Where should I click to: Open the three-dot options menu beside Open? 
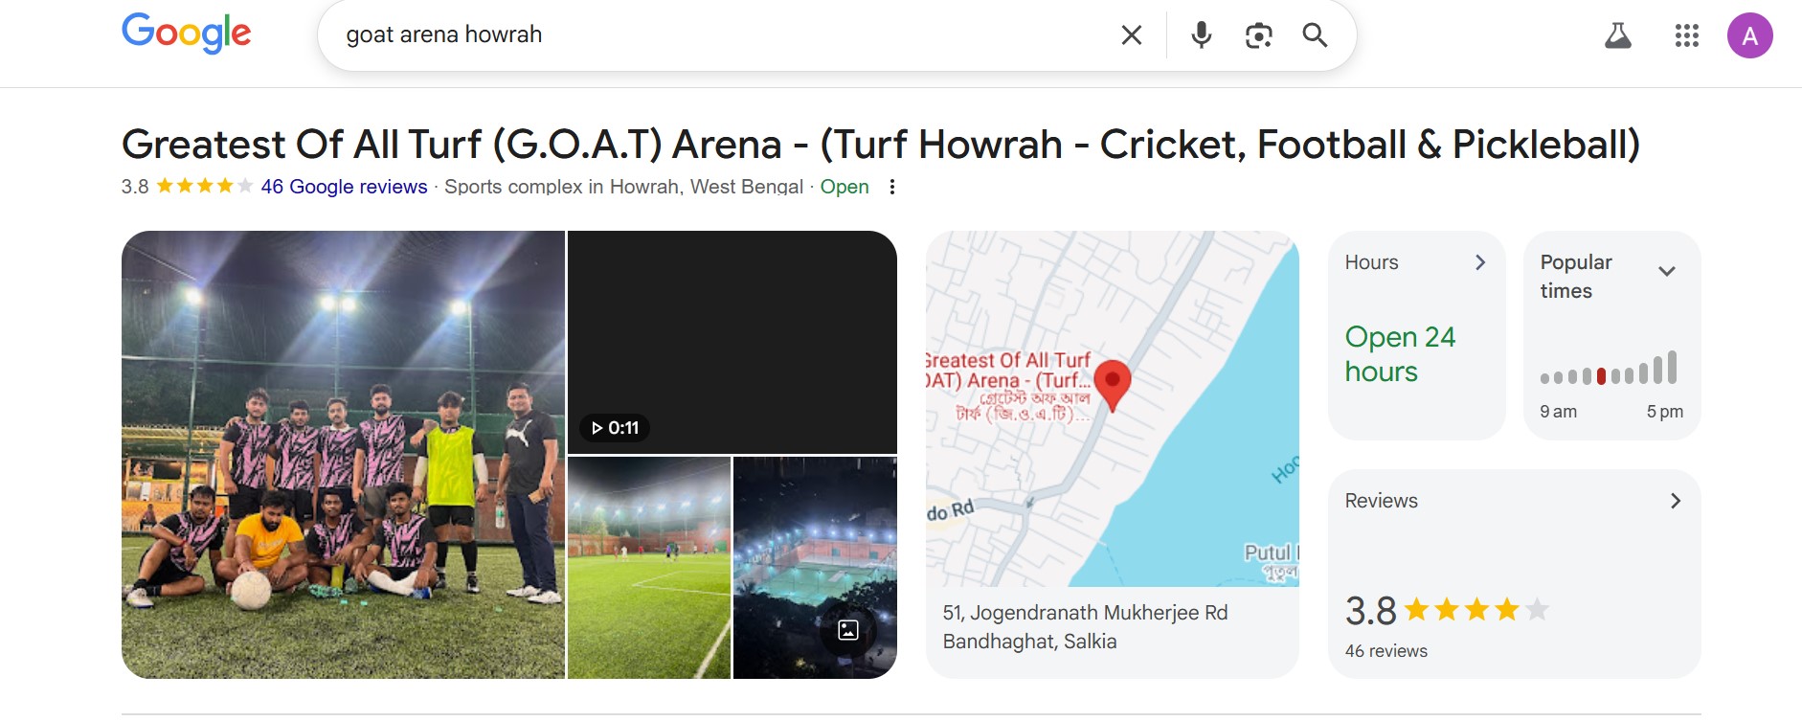coord(892,187)
